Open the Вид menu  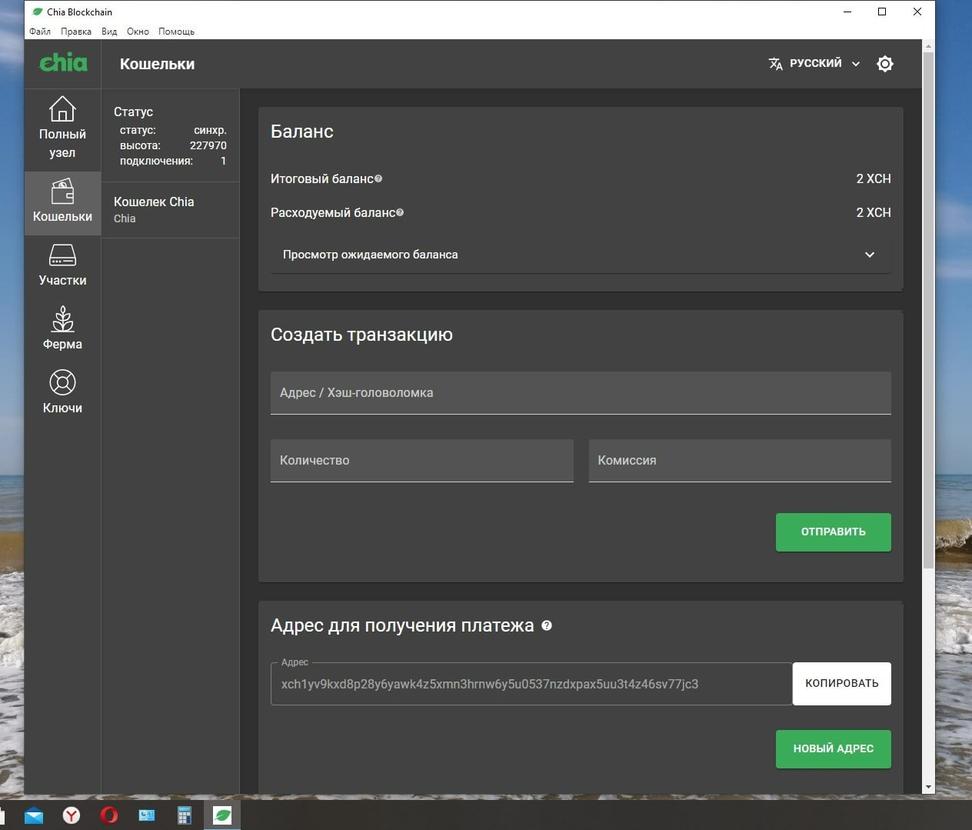(x=109, y=32)
